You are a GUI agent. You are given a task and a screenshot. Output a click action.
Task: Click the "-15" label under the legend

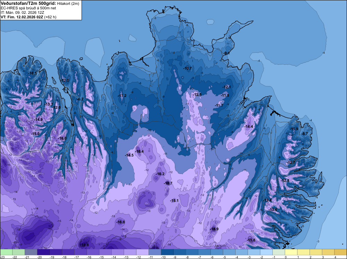(x=101, y=257)
